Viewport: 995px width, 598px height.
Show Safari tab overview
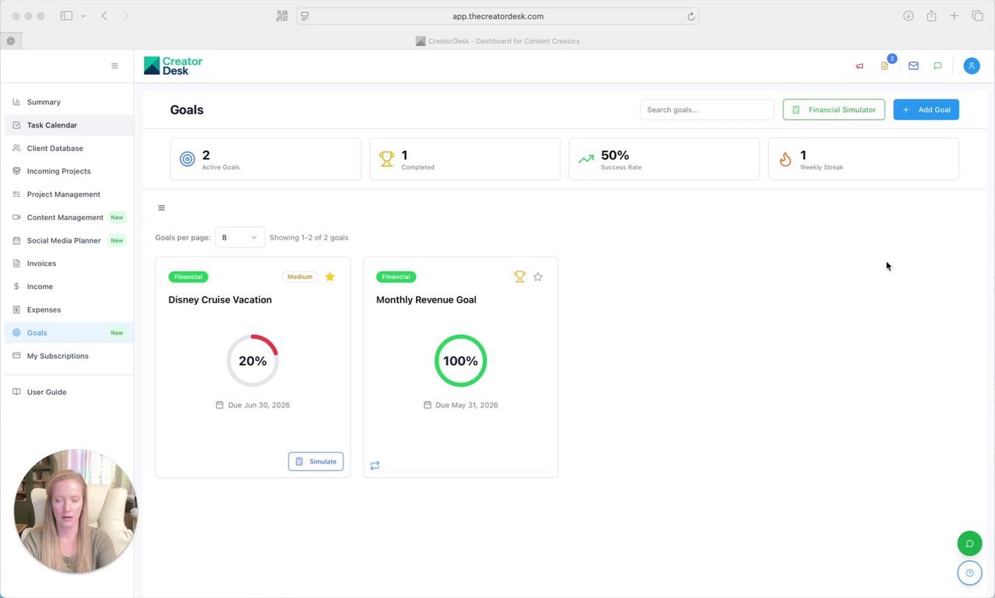coord(978,16)
